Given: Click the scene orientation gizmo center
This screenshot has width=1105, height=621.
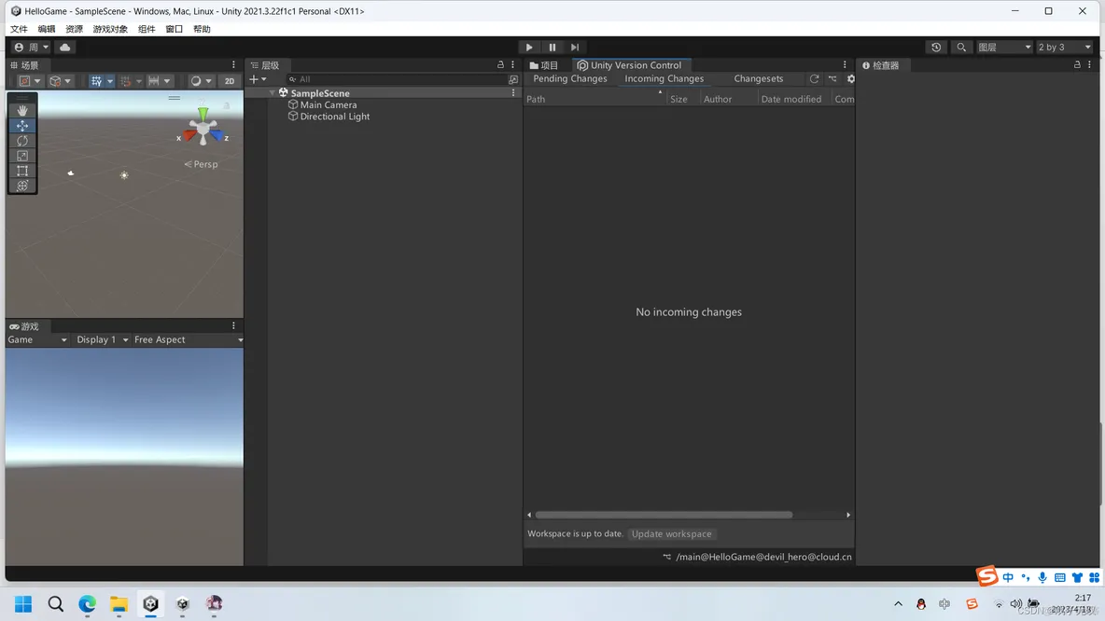Looking at the screenshot, I should click(203, 130).
